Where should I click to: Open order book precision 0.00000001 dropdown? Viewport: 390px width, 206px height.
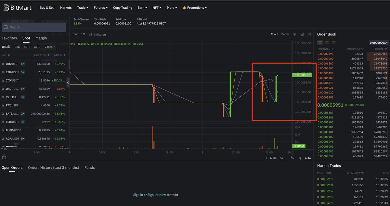379,42
